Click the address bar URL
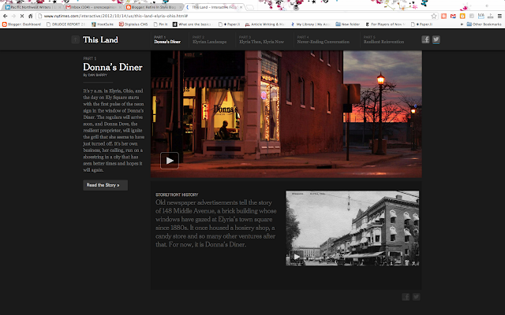Image resolution: width=505 pixels, height=315 pixels. [x=116, y=16]
